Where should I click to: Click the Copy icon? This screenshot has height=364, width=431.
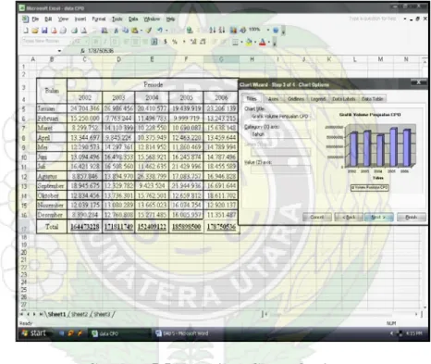click(126, 31)
